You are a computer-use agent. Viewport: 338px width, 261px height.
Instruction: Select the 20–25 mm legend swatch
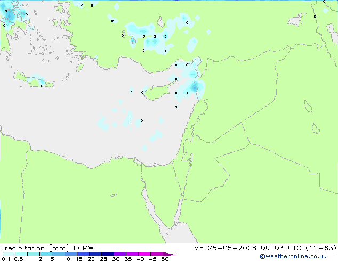pyautogui.click(x=95, y=254)
